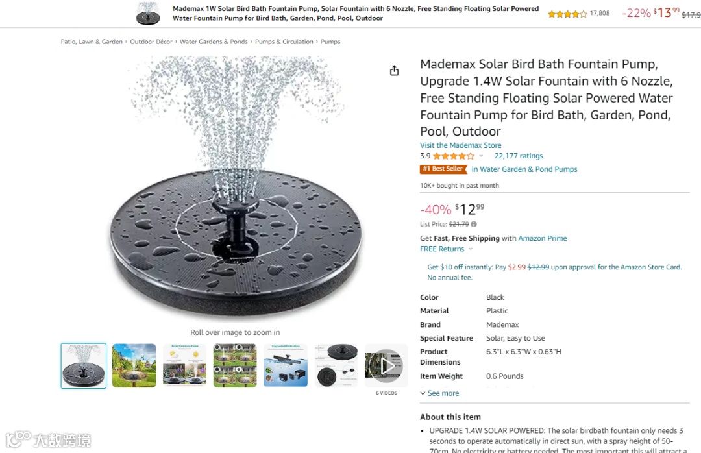701x453 pixels.
Task: Select the upgraded filtration thumbnail
Action: pyautogui.click(x=285, y=366)
